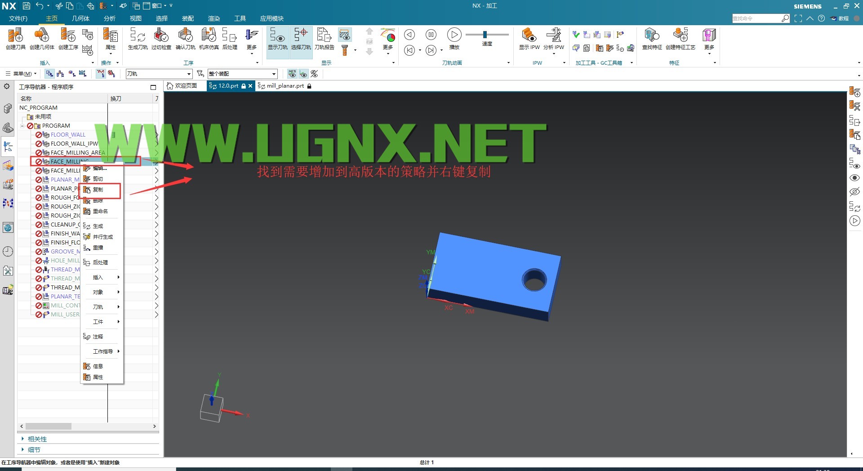Toggle full screen mode icon
863x471 pixels.
[798, 18]
